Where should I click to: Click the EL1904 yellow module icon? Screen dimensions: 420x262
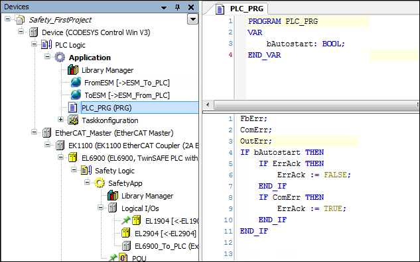click(136, 220)
